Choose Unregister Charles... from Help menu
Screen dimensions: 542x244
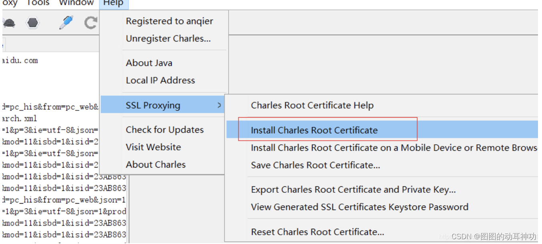click(x=168, y=39)
